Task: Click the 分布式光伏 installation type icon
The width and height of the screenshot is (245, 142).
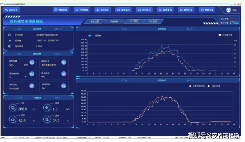Action: click(32, 86)
